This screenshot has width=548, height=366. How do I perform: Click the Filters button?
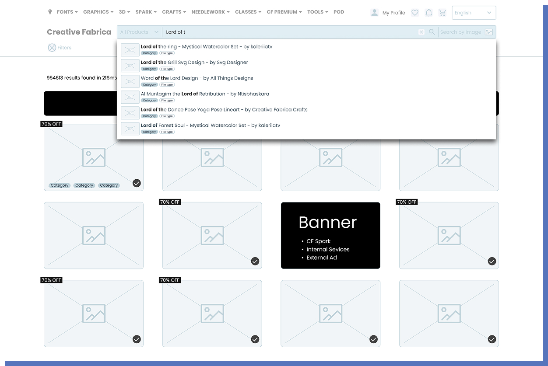point(59,48)
